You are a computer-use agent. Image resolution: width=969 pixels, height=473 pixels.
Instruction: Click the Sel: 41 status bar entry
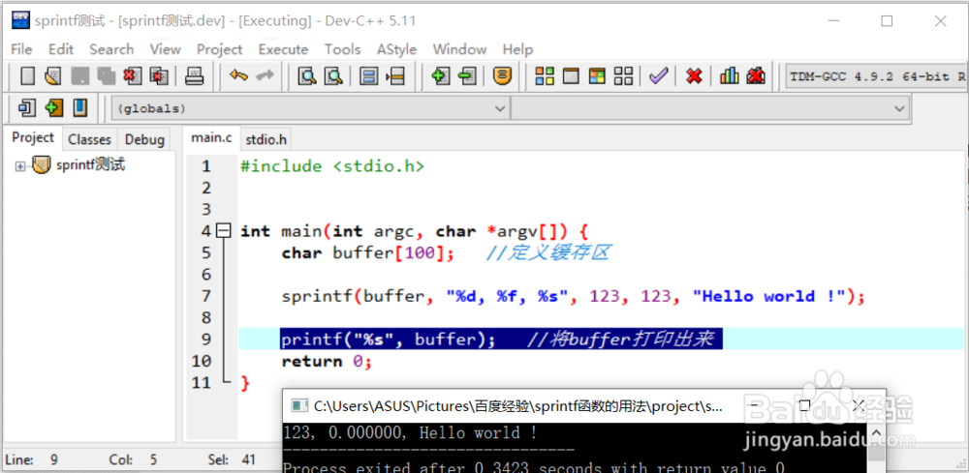232,459
